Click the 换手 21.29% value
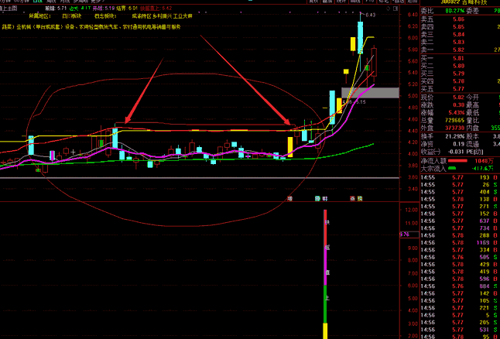Screen dimensions: 500x339 pos(456,136)
